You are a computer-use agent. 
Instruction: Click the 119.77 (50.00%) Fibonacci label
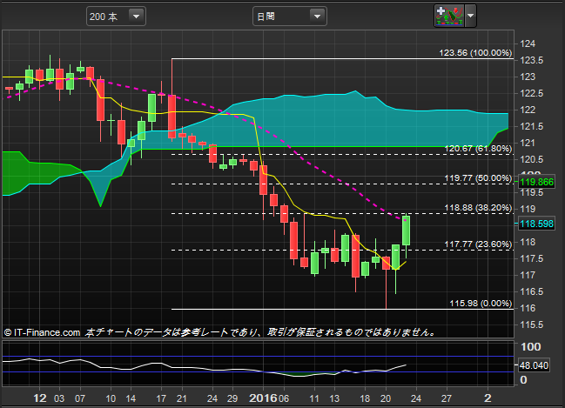pos(478,177)
